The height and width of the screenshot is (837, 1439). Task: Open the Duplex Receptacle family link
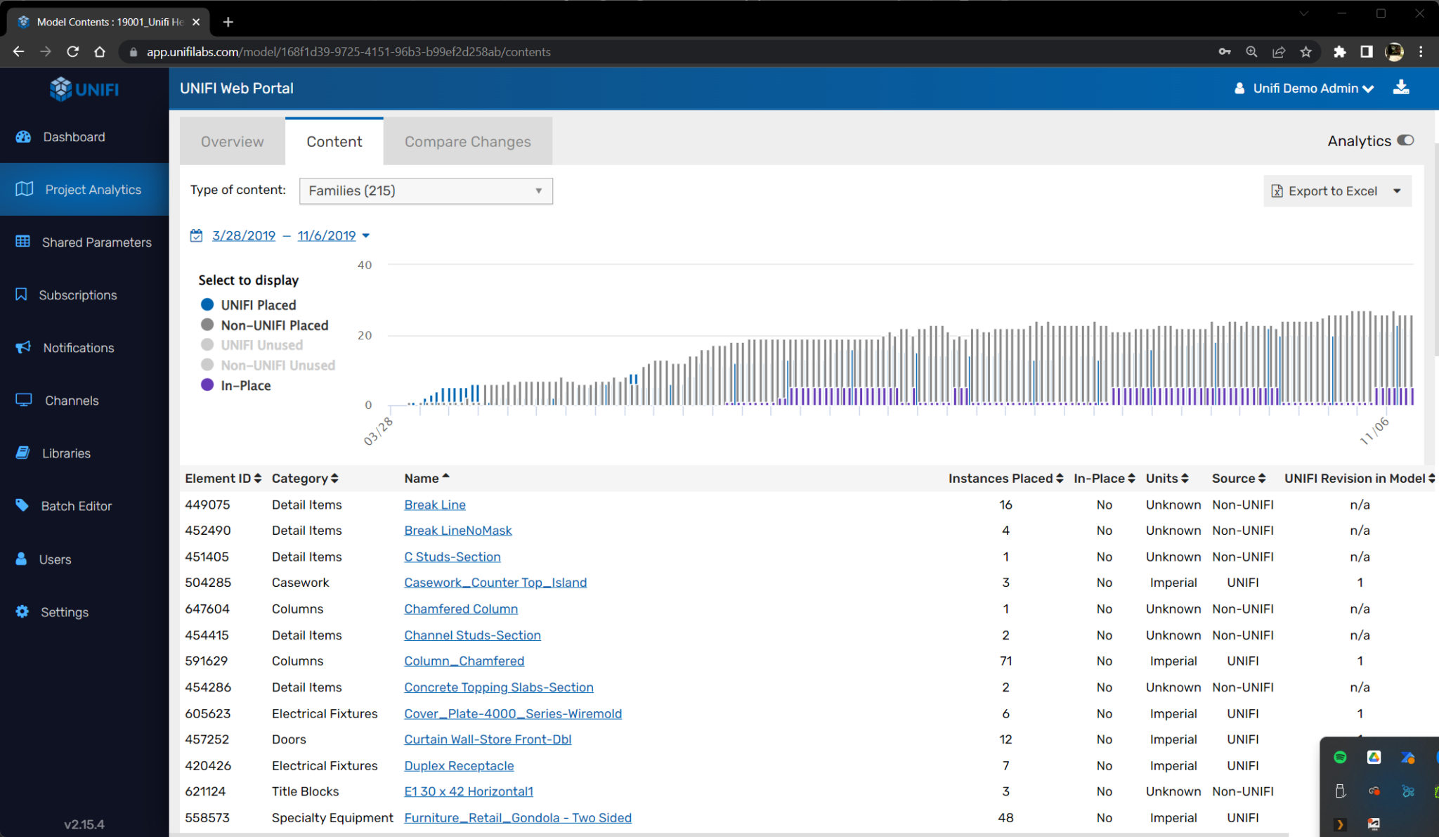(458, 765)
